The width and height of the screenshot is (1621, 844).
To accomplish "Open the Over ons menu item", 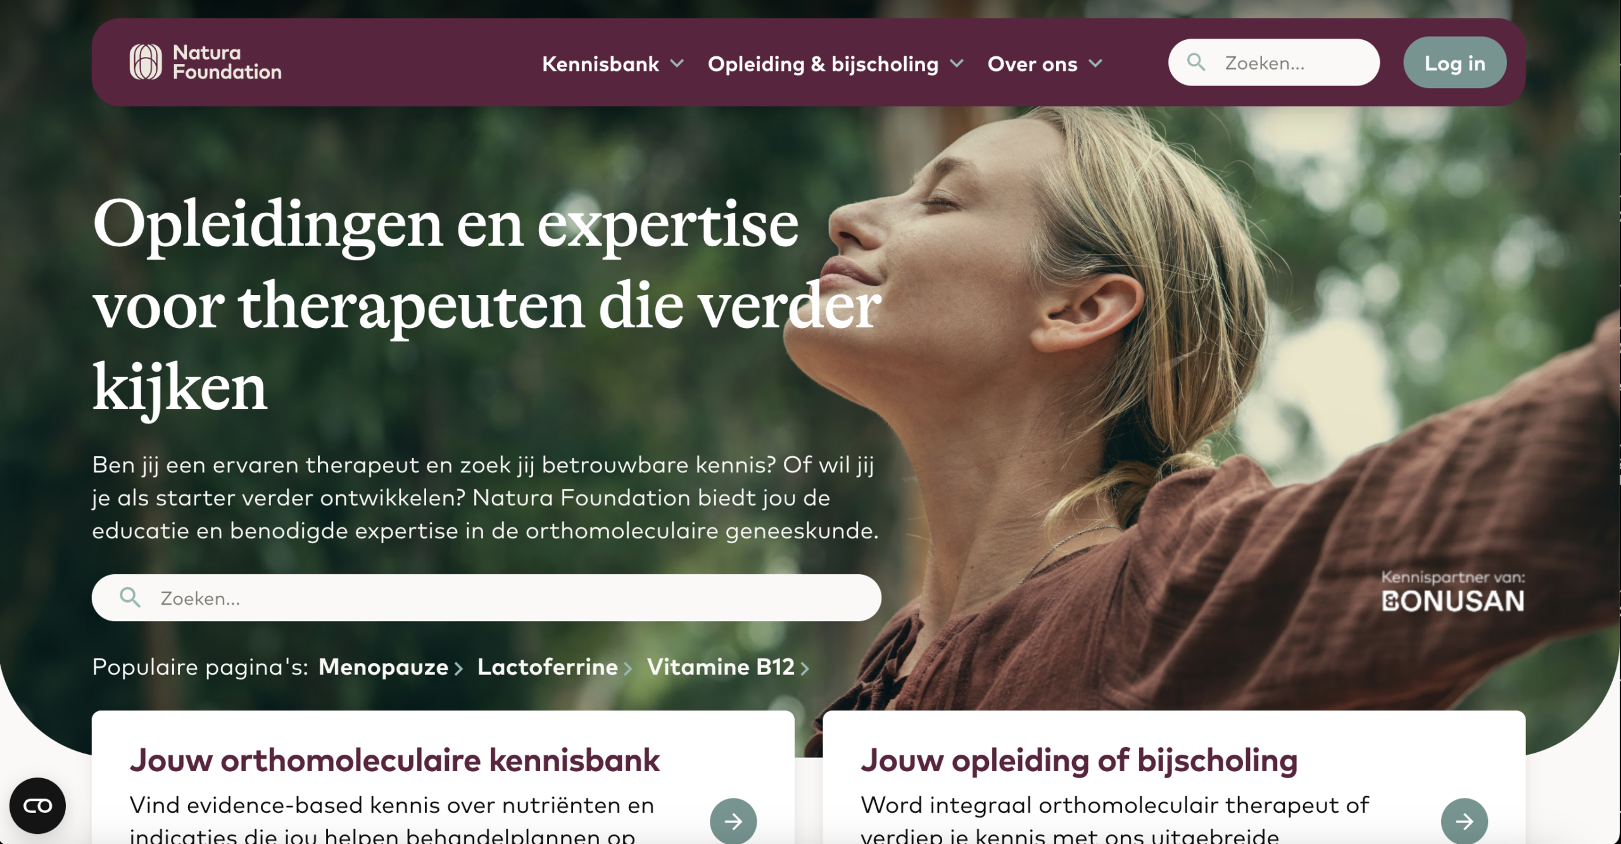I will coord(1032,64).
